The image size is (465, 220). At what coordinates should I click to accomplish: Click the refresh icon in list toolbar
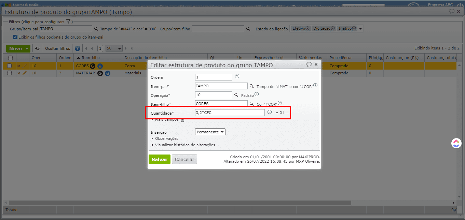tap(38, 48)
